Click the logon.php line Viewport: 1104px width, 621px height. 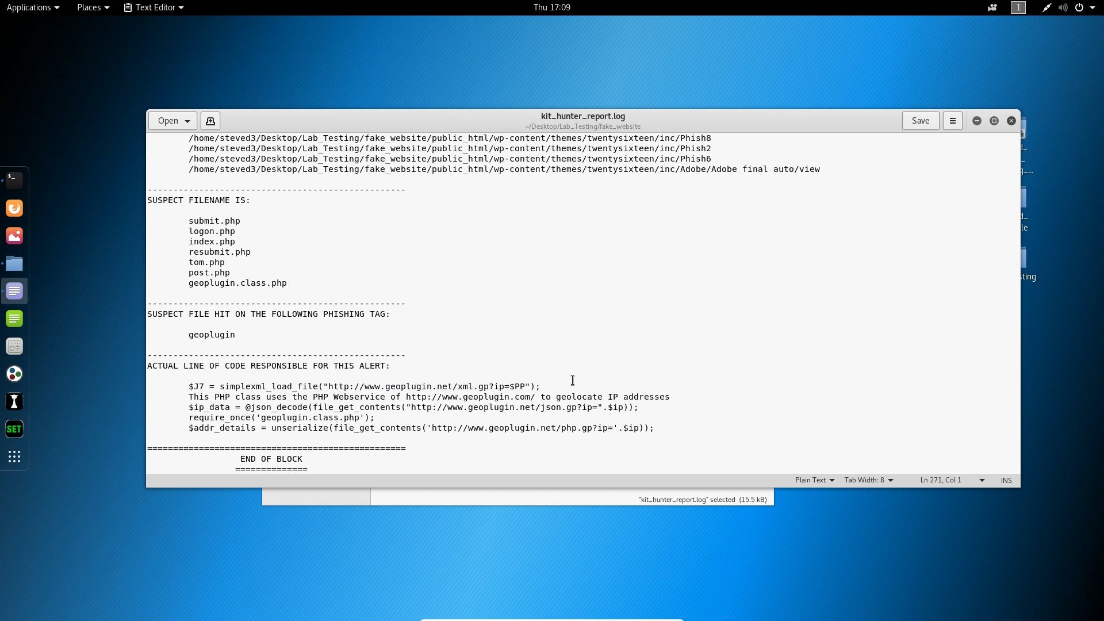(212, 231)
